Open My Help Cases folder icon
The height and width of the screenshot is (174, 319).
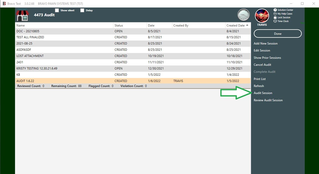pyautogui.click(x=275, y=14)
